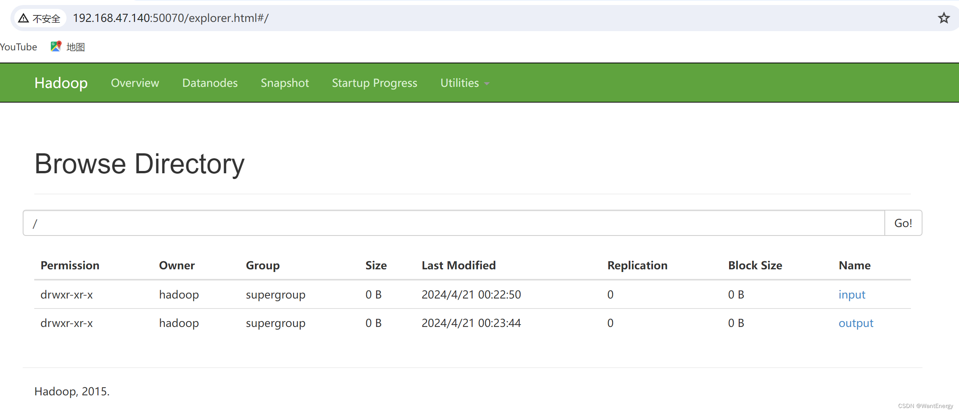Click the not-secure warning icon in address bar
Viewport: 959px width, 413px height.
23,18
